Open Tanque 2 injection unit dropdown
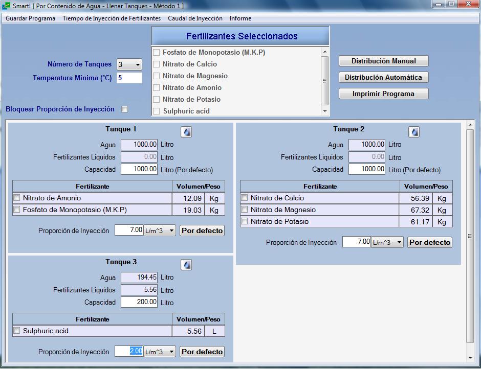Screen dimensions: 481x369 [x=387, y=242]
